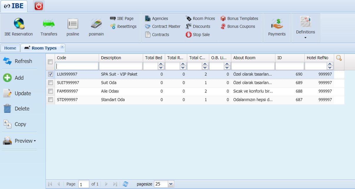The width and height of the screenshot is (355, 189).
Task: Open ibesettings in ribbon
Action: pos(123,26)
